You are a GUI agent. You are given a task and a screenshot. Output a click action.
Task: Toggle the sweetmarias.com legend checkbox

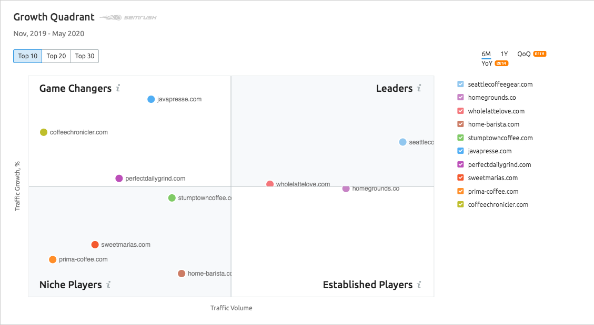pos(461,178)
